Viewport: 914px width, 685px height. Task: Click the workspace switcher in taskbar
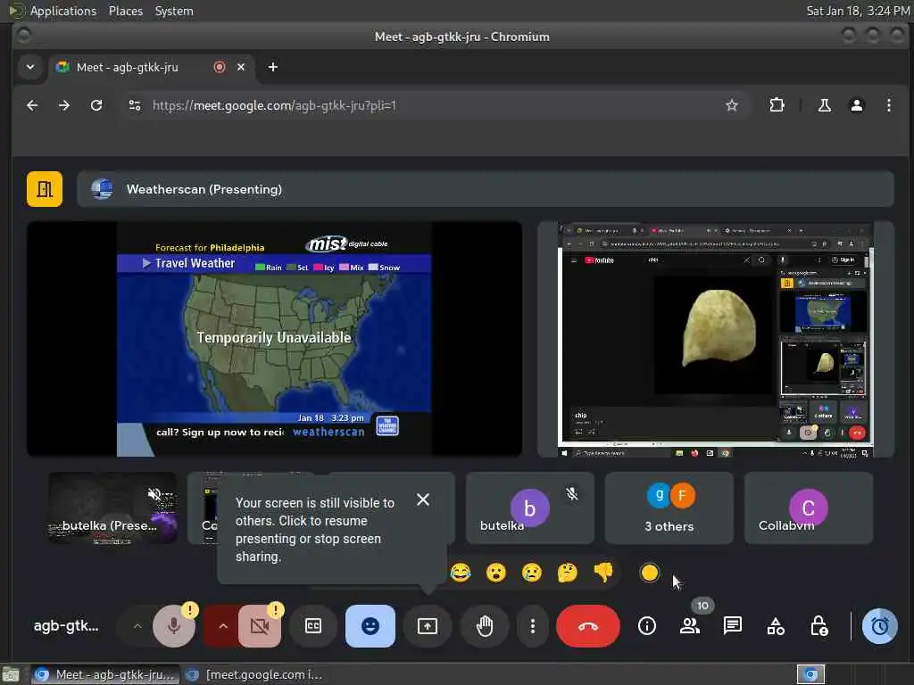(x=810, y=674)
